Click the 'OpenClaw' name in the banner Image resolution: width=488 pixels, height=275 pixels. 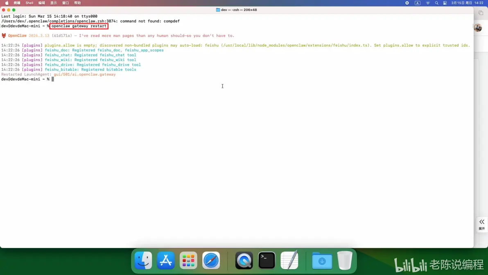[18, 36]
